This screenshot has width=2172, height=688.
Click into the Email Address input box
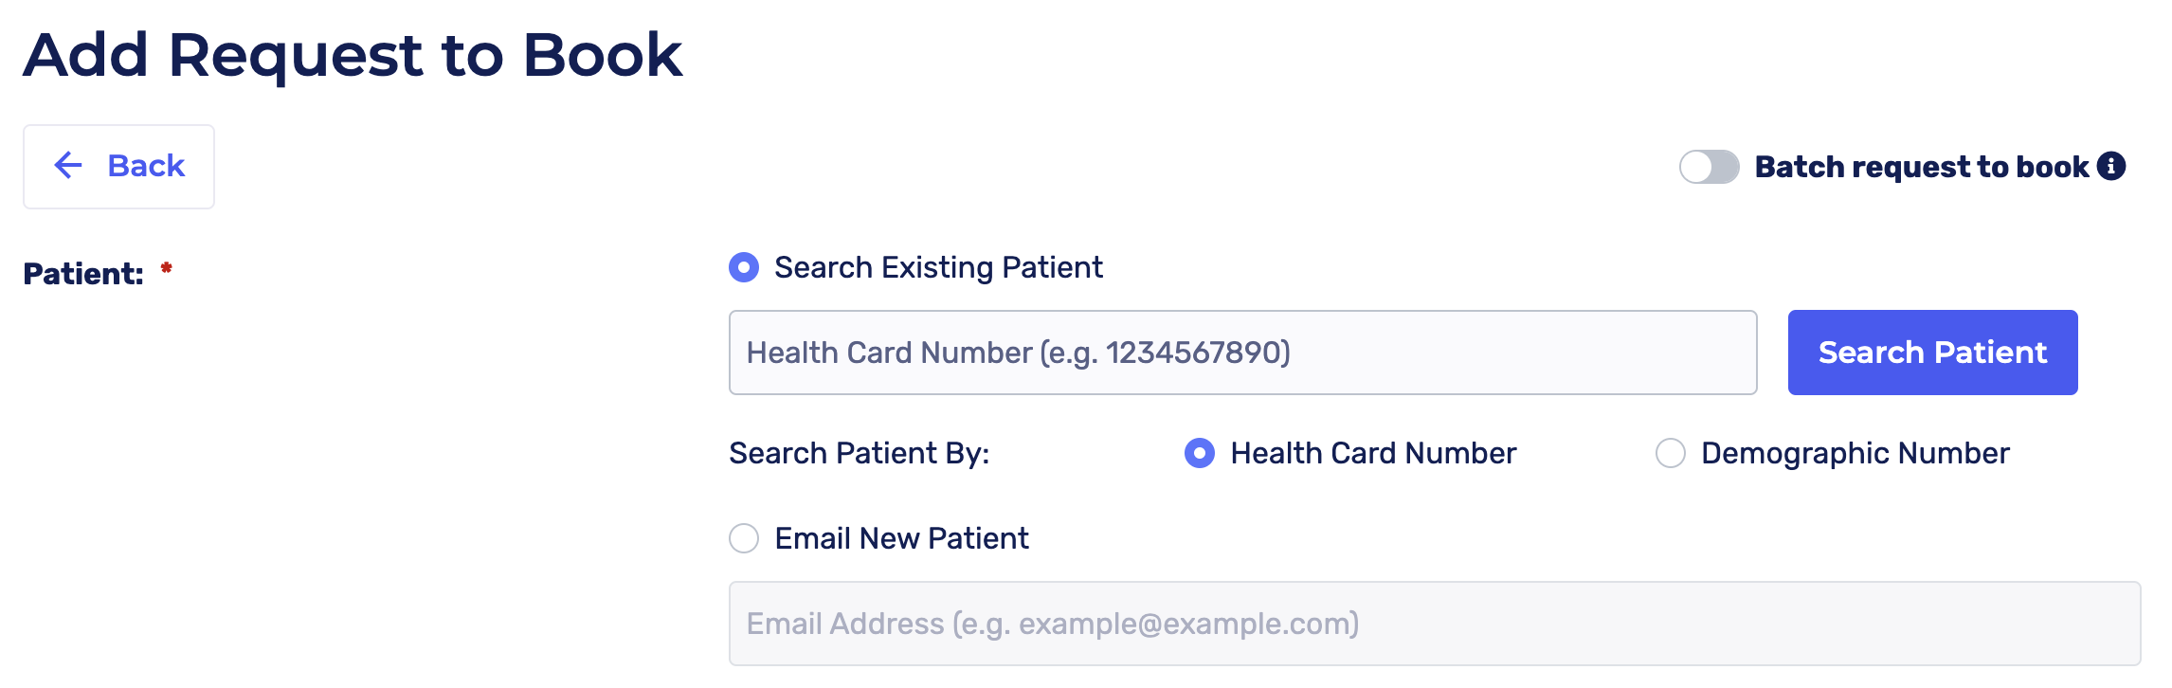coord(1433,624)
